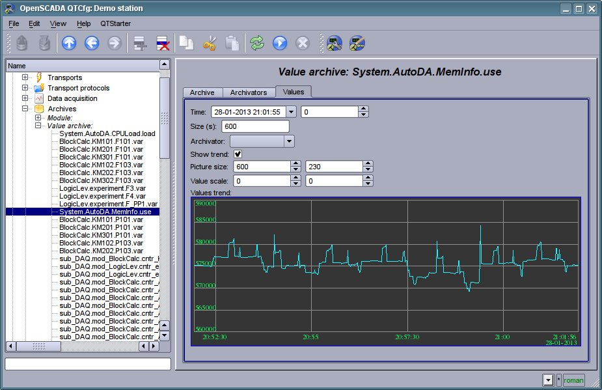Open the Archivator combo box

(x=262, y=141)
